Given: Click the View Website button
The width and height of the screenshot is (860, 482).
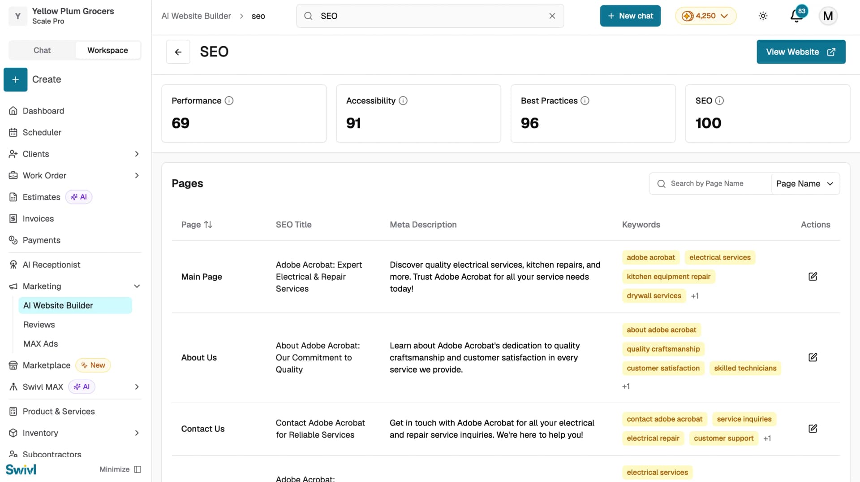Looking at the screenshot, I should point(801,52).
